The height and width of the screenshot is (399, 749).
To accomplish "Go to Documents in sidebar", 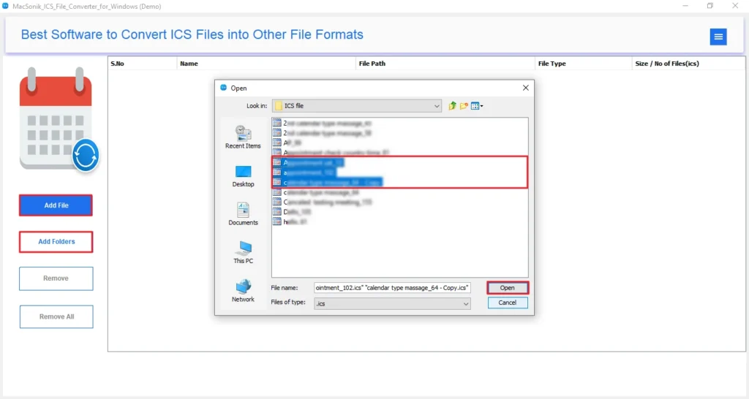I will coord(243,214).
